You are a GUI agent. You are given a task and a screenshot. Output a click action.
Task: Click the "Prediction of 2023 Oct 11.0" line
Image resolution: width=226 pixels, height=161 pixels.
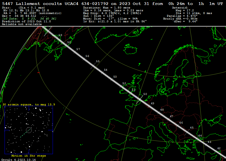[x=26, y=21]
